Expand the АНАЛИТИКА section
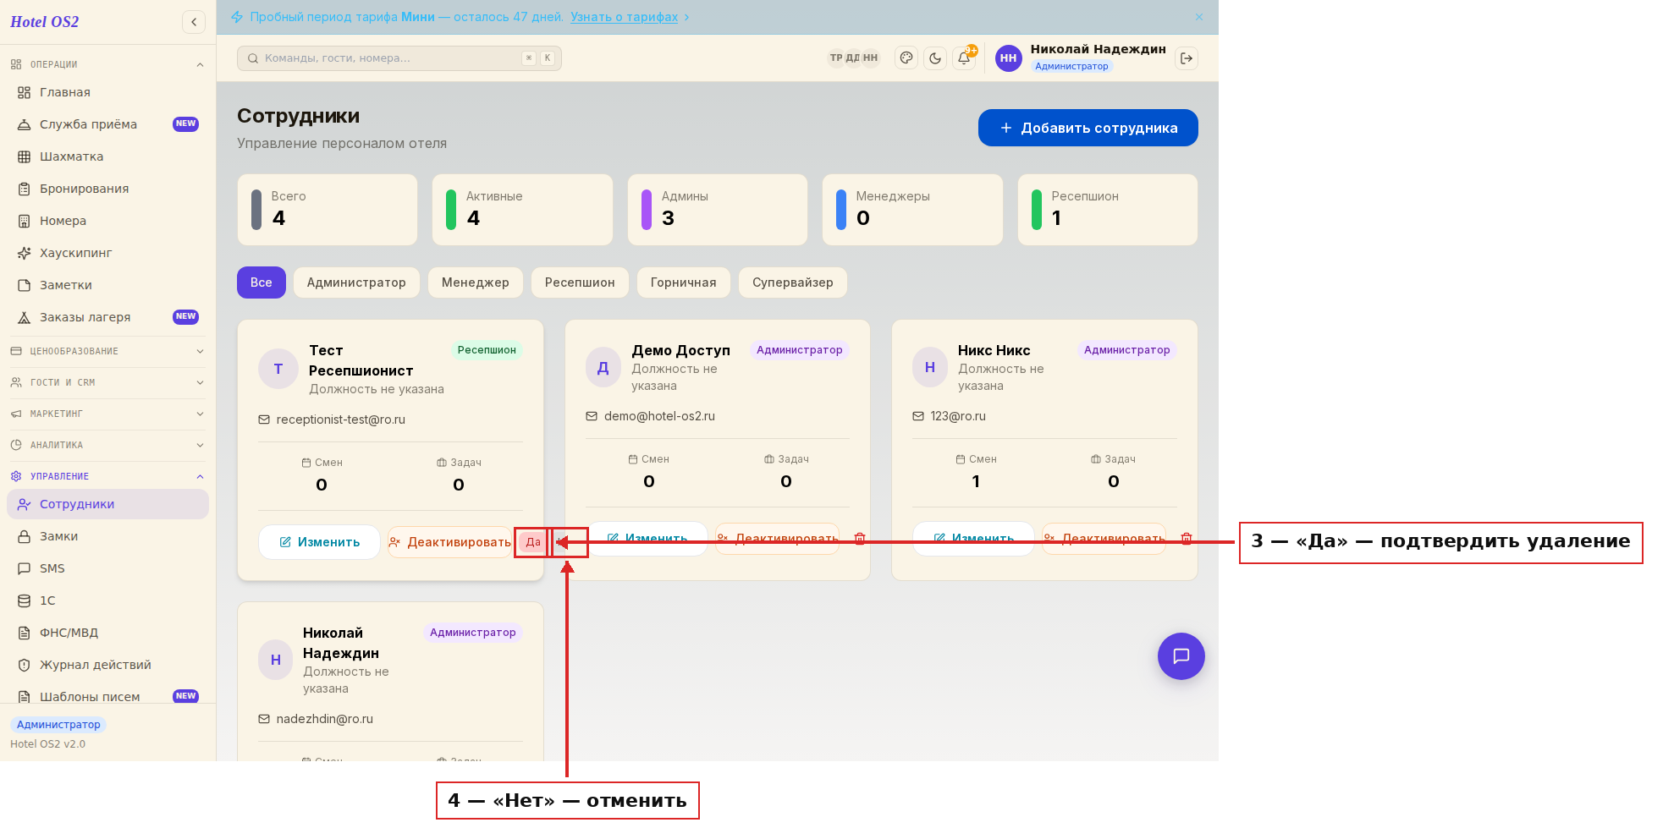Image resolution: width=1663 pixels, height=839 pixels. click(107, 445)
